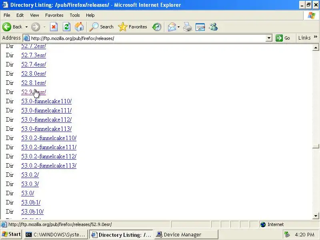Expand the Mail dropdown arrow
Viewport: 320px width, 240px height.
(178, 27)
